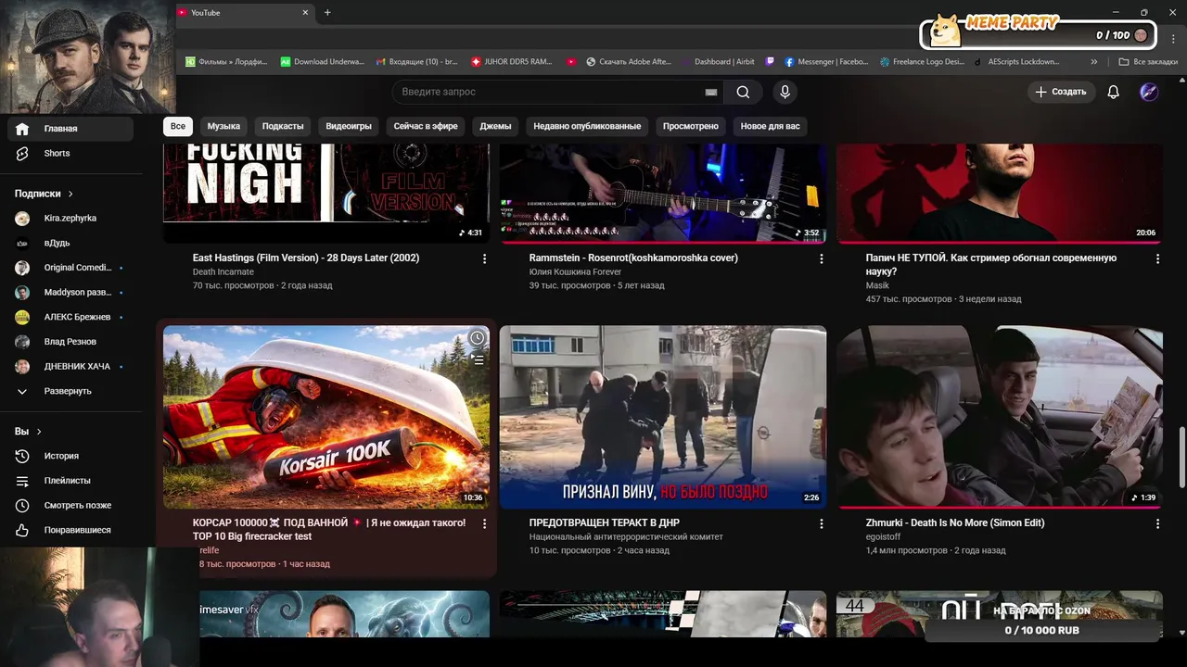Open Death Incarnate channel link

[x=223, y=272]
